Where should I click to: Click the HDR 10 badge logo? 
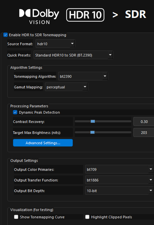pyautogui.click(x=85, y=15)
